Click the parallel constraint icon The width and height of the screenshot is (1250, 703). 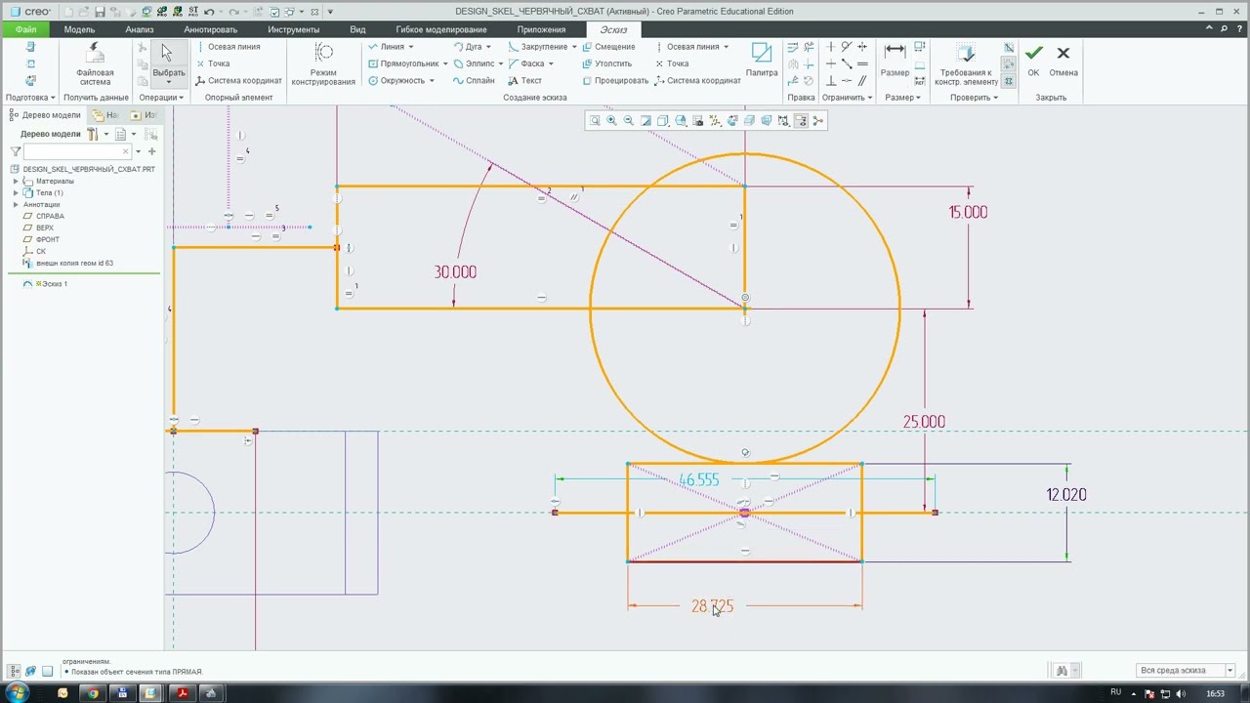click(861, 81)
